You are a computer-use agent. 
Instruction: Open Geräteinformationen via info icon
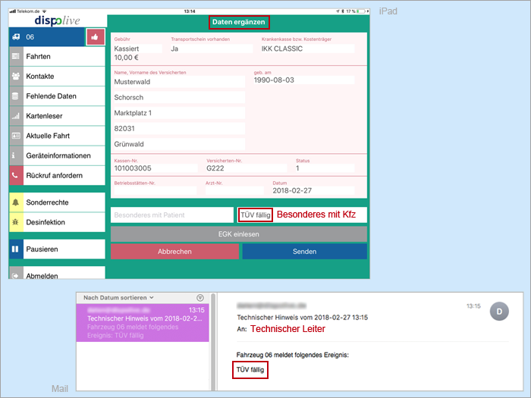(16, 155)
